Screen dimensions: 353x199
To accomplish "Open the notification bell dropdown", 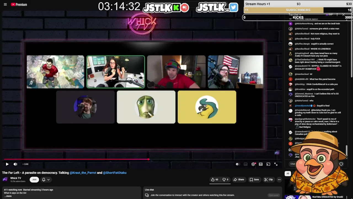I will point(46,180).
